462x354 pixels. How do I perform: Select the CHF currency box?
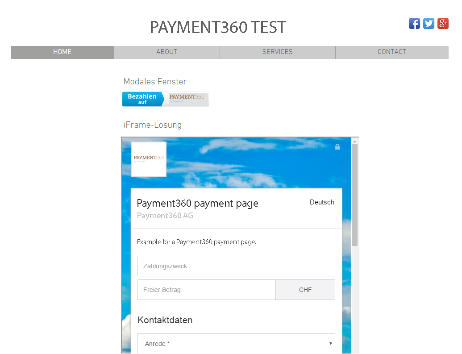305,290
